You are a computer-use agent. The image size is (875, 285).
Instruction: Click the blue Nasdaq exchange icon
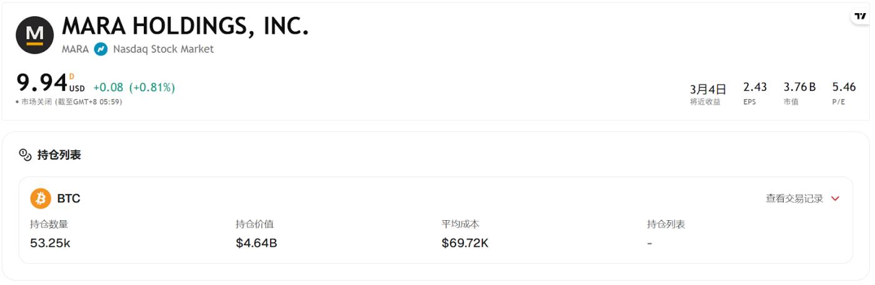point(101,49)
